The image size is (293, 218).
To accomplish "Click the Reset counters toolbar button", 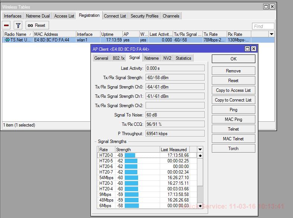I will click(37, 25).
